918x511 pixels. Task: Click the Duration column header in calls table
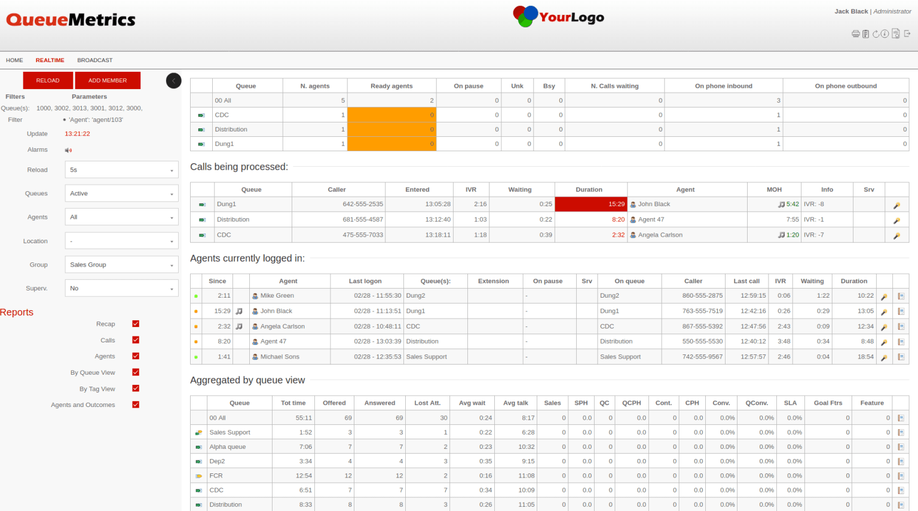pos(589,189)
